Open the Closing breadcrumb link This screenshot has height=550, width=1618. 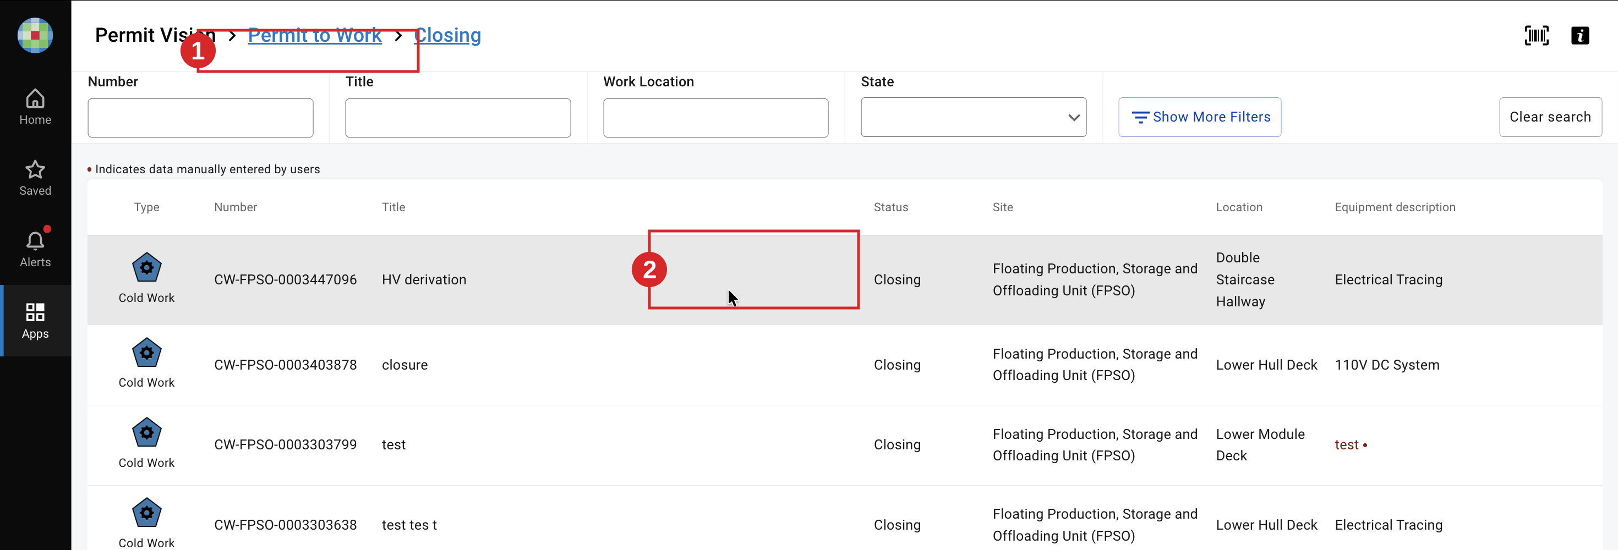(447, 35)
